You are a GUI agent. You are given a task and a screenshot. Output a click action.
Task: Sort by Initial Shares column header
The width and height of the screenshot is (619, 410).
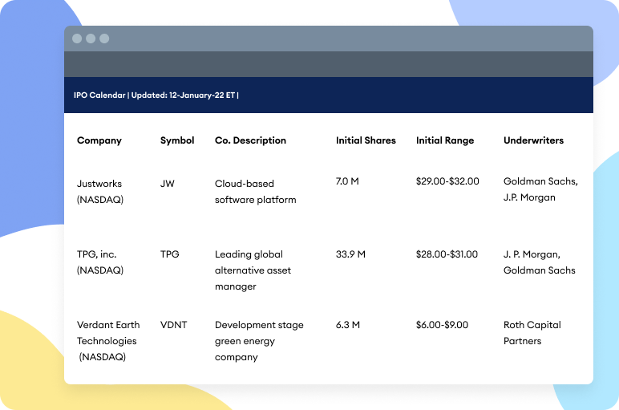pos(366,140)
